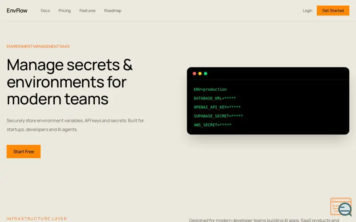Viewport: 356px width, 222px height.
Task: Click the Environment Management SaaS label
Action: tap(38, 46)
